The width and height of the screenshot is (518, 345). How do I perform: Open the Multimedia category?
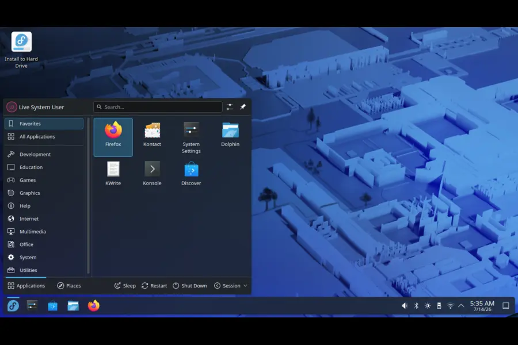pyautogui.click(x=44, y=231)
